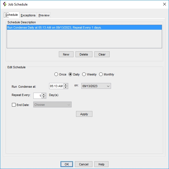The height and width of the screenshot is (169, 169).
Task: Select the Run Condense Daily schedule entry
Action: [54, 28]
